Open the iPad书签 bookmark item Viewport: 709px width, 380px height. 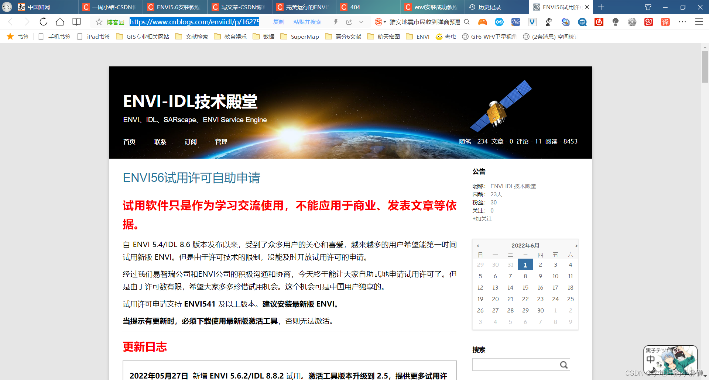coord(94,37)
